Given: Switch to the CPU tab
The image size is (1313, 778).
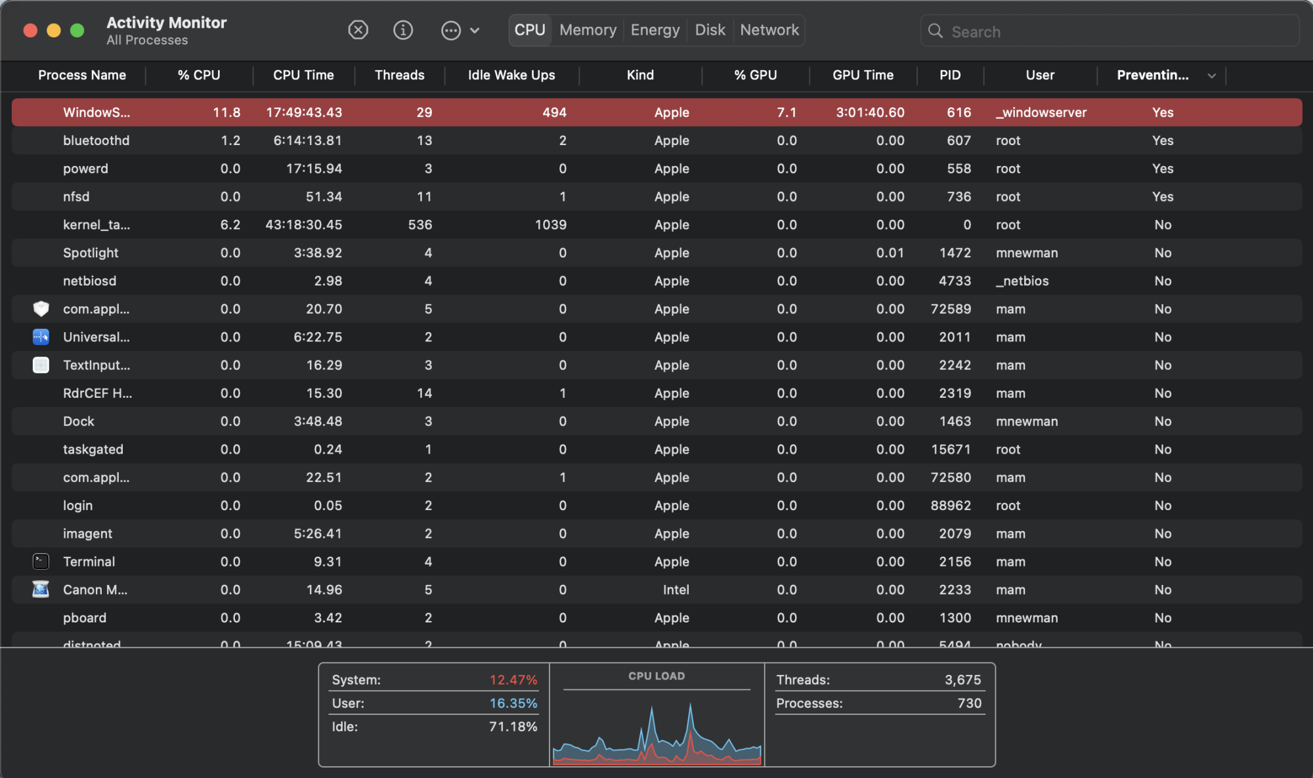Looking at the screenshot, I should (x=530, y=30).
